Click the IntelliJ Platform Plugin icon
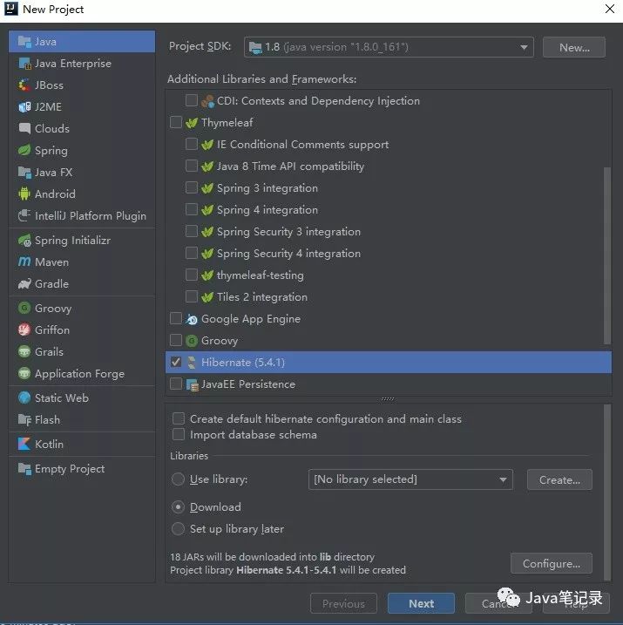The width and height of the screenshot is (623, 625). tap(24, 215)
